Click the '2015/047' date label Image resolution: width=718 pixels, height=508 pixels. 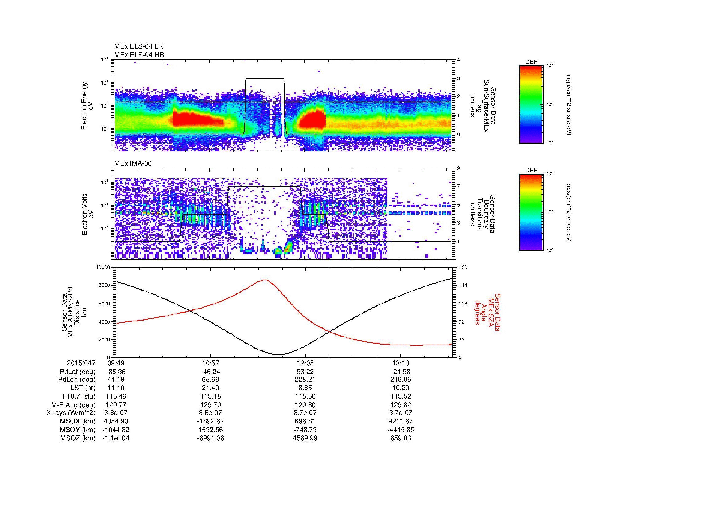(x=81, y=363)
